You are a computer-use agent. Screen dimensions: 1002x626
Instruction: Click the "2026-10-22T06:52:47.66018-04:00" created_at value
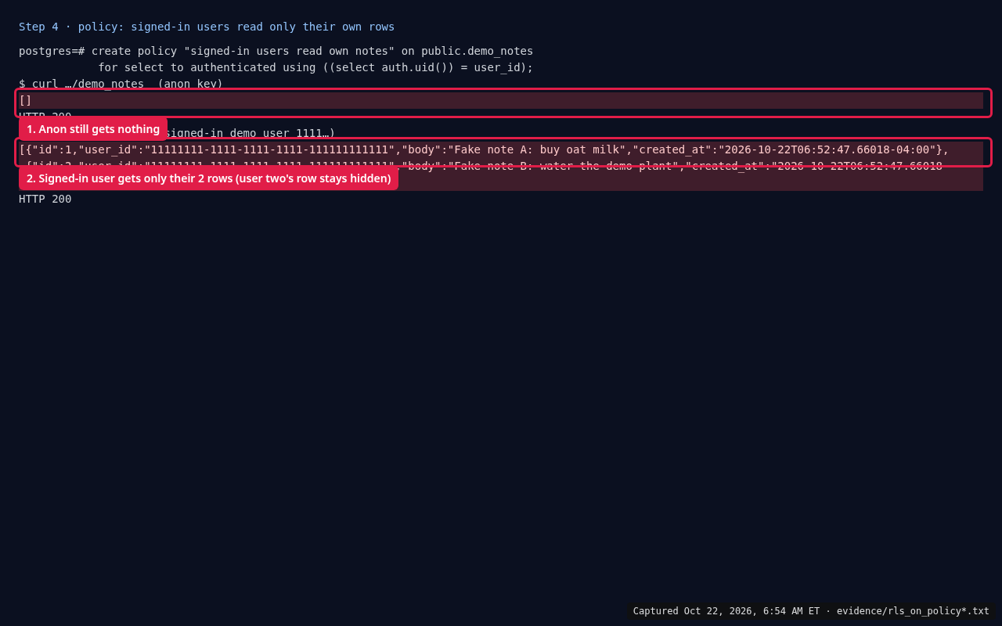(x=827, y=149)
